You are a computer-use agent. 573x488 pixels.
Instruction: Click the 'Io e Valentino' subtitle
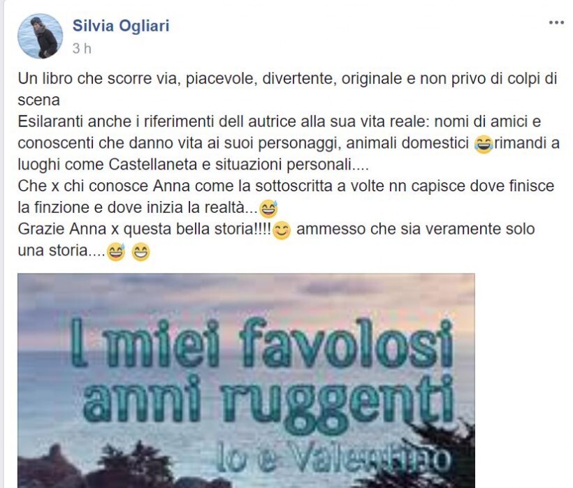(332, 457)
